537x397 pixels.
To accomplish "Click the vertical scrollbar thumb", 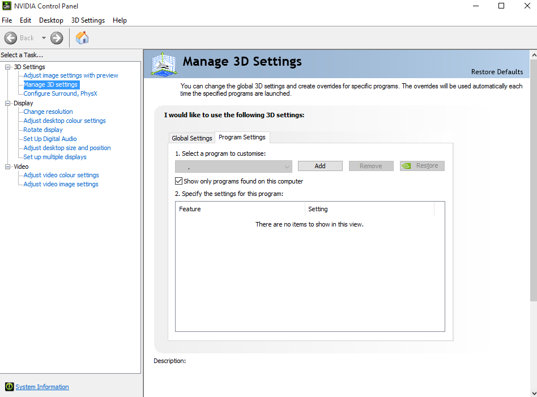I will [534, 180].
